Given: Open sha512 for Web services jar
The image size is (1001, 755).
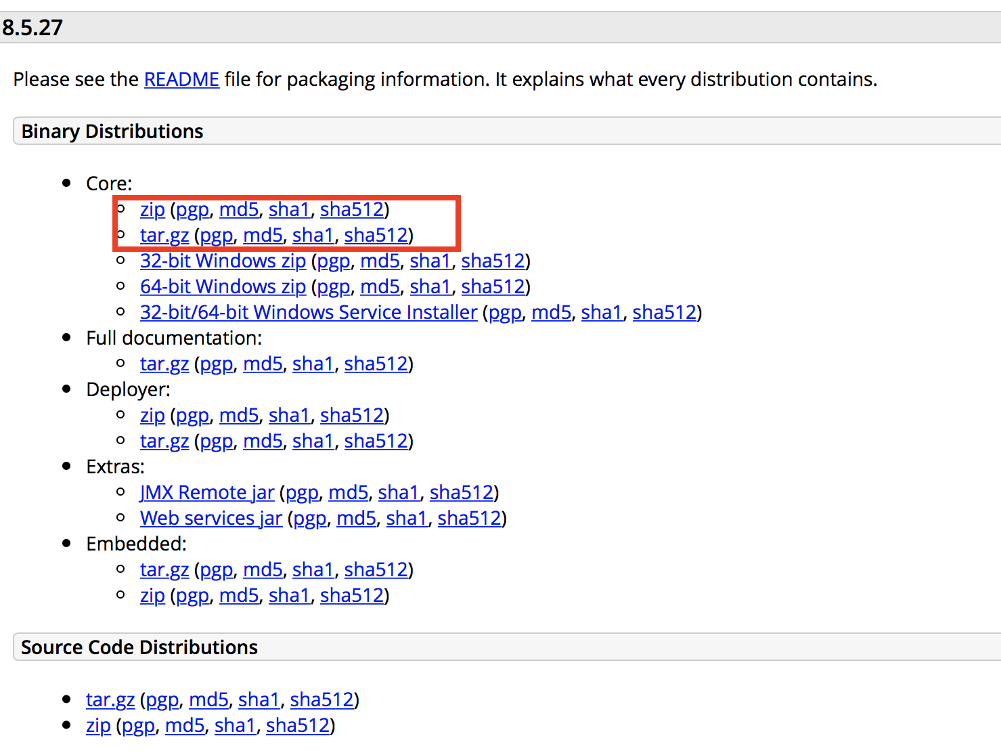Looking at the screenshot, I should tap(470, 519).
